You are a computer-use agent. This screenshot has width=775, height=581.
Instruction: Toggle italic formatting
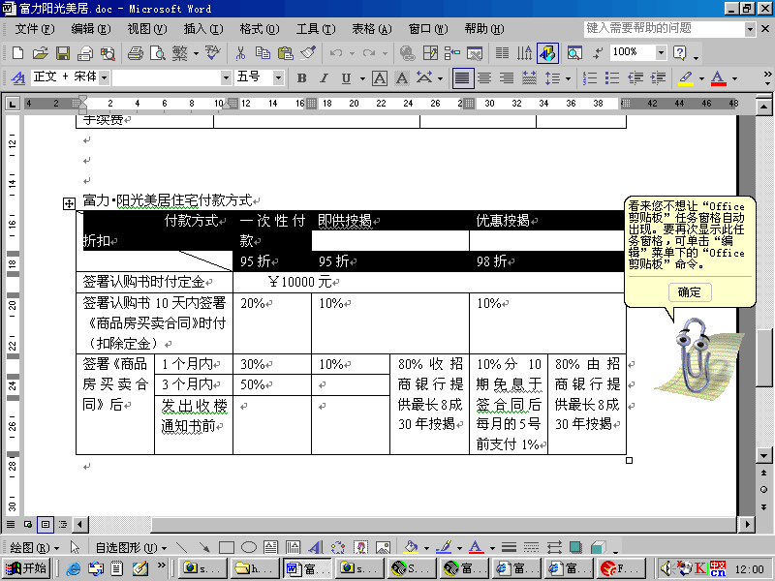click(x=324, y=78)
